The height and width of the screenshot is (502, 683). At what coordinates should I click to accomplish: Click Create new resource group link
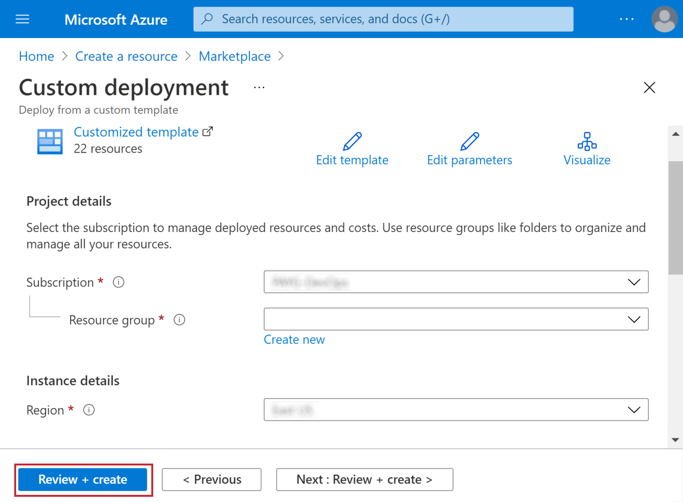(294, 340)
